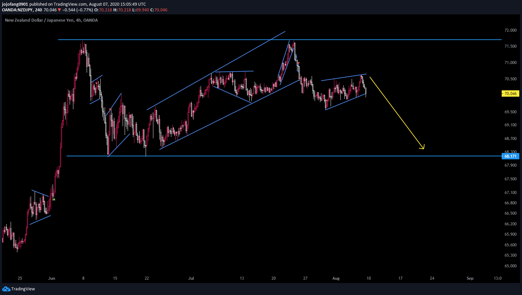The width and height of the screenshot is (522, 295).
Task: Click the 69.100 price axis label
Action: [510, 125]
